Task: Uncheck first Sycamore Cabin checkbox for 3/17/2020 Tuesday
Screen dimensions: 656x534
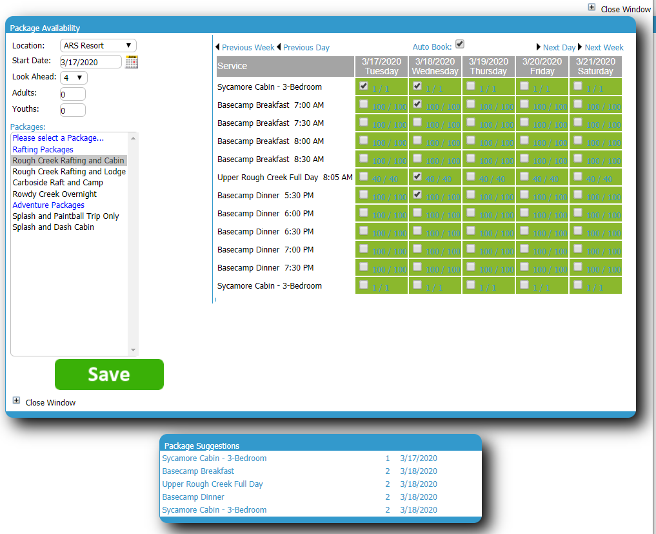Action: (364, 86)
